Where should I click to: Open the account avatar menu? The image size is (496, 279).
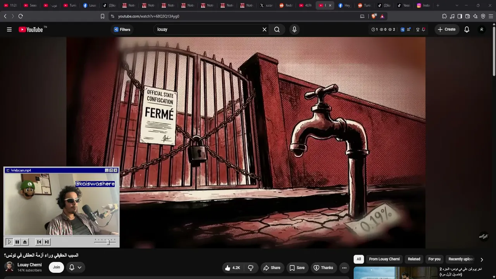pos(482,29)
